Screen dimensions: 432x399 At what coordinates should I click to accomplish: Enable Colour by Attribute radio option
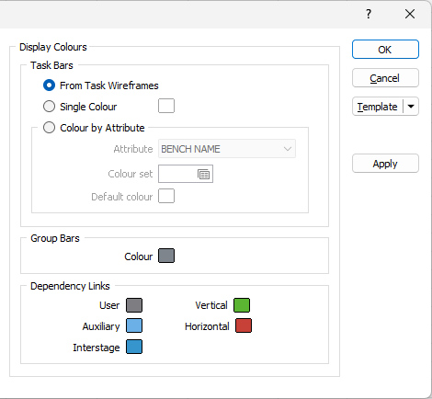point(49,128)
